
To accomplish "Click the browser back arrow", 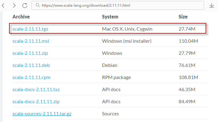I will tap(3, 5).
